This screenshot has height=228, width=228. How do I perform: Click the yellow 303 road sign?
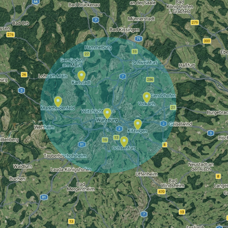207,41
